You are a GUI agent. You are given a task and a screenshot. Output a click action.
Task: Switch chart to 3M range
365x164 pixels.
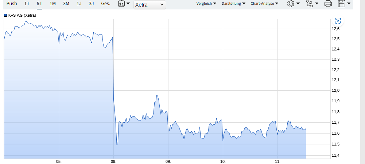coord(66,4)
